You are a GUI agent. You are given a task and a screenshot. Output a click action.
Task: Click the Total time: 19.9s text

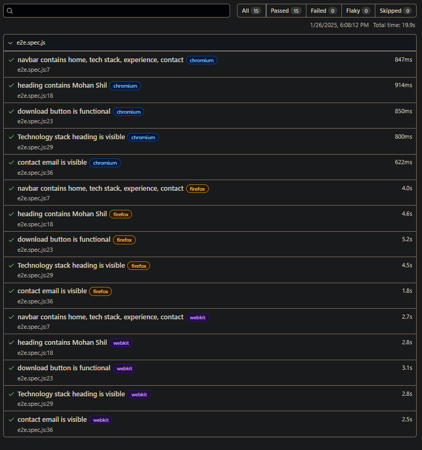click(394, 26)
